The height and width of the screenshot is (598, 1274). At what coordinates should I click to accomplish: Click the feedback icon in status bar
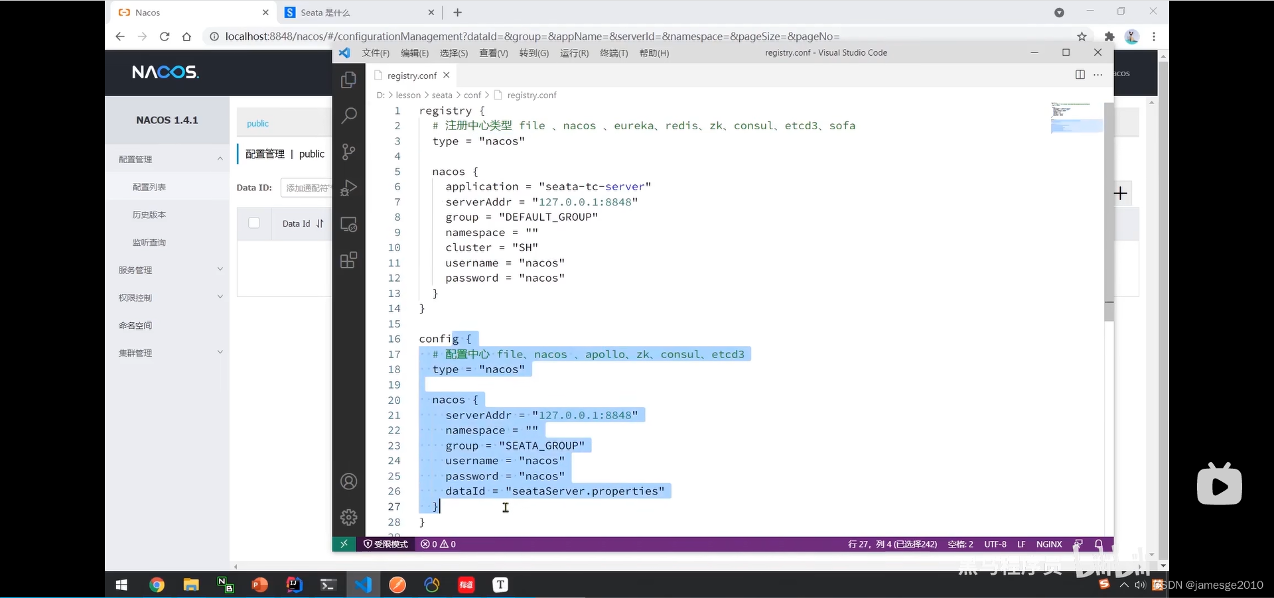pyautogui.click(x=1079, y=544)
